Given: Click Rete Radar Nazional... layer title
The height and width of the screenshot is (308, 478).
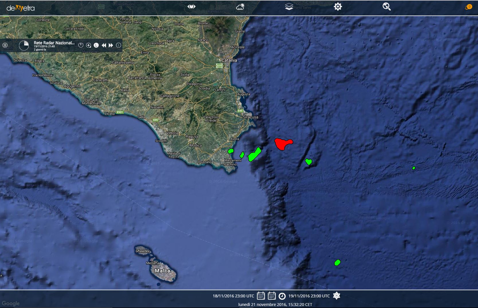Looking at the screenshot, I should point(54,43).
